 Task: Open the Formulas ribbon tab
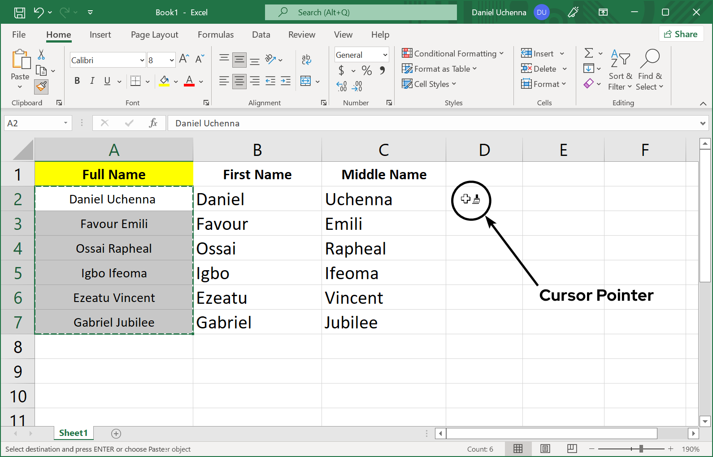point(216,34)
